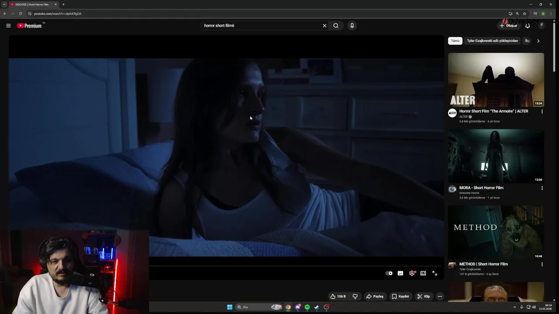The width and height of the screenshot is (559, 314).
Task: Play The Armoire thumbnail
Action: (x=496, y=80)
